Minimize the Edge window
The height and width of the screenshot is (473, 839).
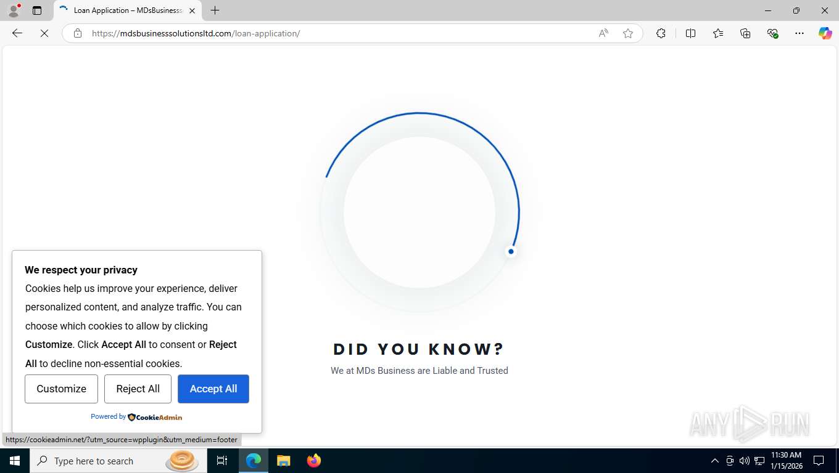point(768,10)
